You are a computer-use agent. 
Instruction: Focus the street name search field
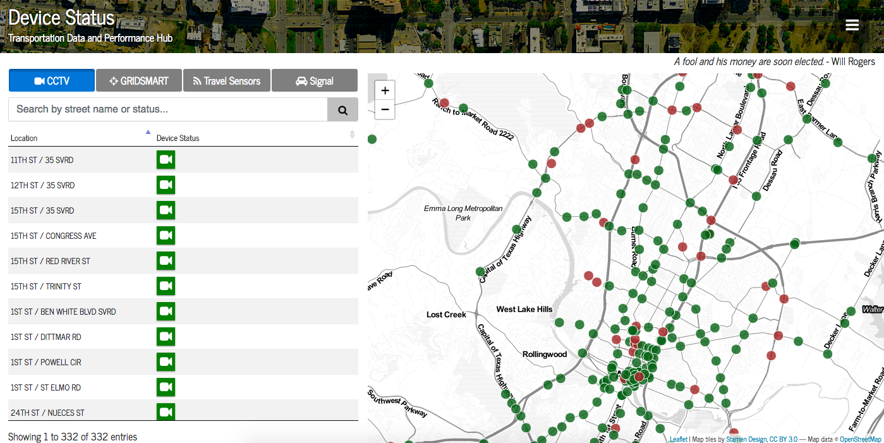(167, 109)
